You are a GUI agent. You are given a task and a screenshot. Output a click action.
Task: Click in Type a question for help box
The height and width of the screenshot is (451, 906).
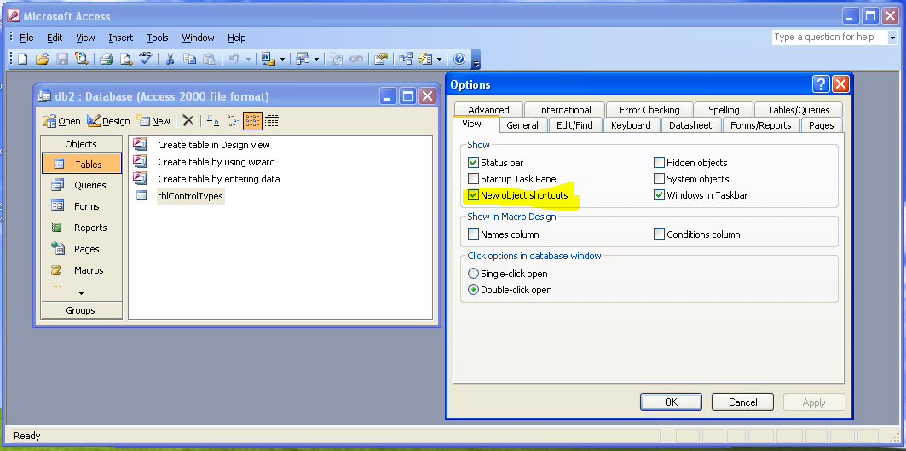[829, 37]
